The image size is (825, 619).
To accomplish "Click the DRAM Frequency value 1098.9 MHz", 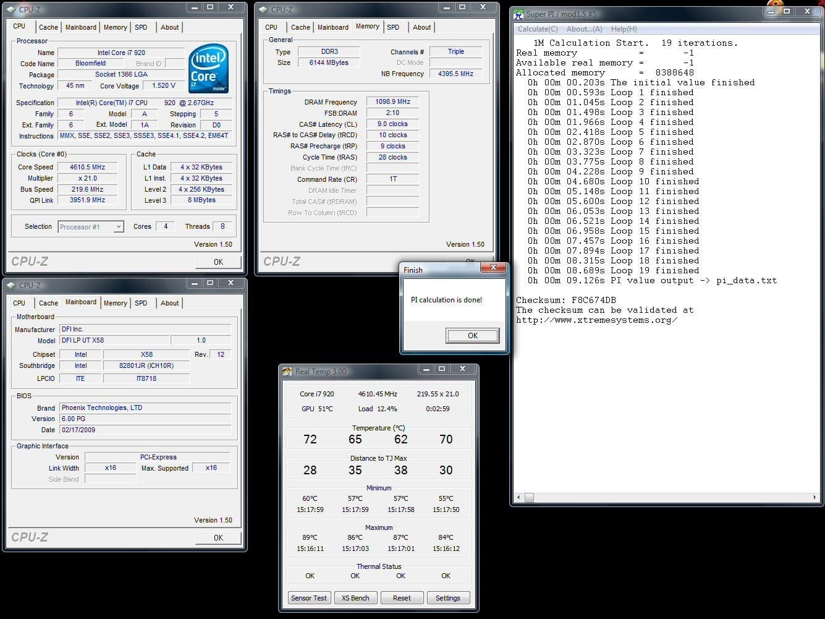I will (x=392, y=102).
